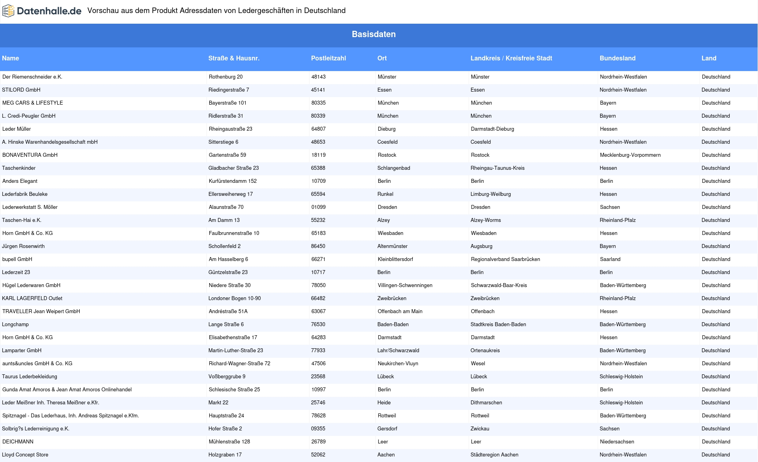Select street cell Rothenburg 20
Viewport: 758px width, 462px height.
point(226,77)
